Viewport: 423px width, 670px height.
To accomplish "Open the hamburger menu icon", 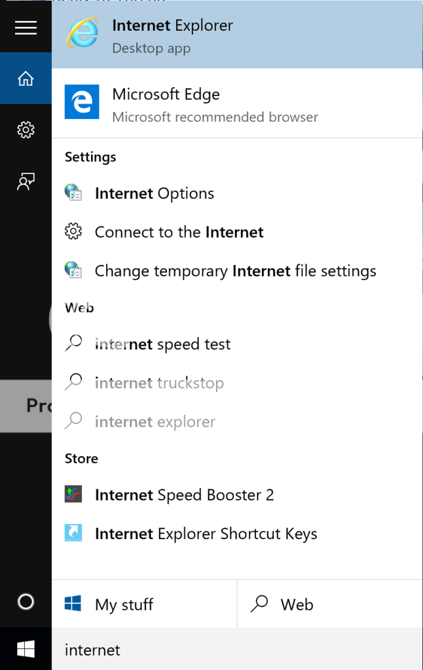I will pyautogui.click(x=26, y=27).
